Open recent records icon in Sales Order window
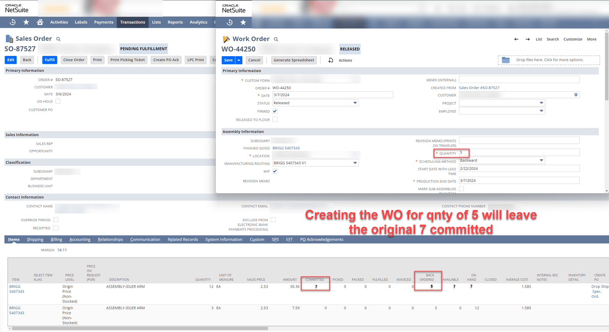The width and height of the screenshot is (609, 332). click(x=12, y=22)
